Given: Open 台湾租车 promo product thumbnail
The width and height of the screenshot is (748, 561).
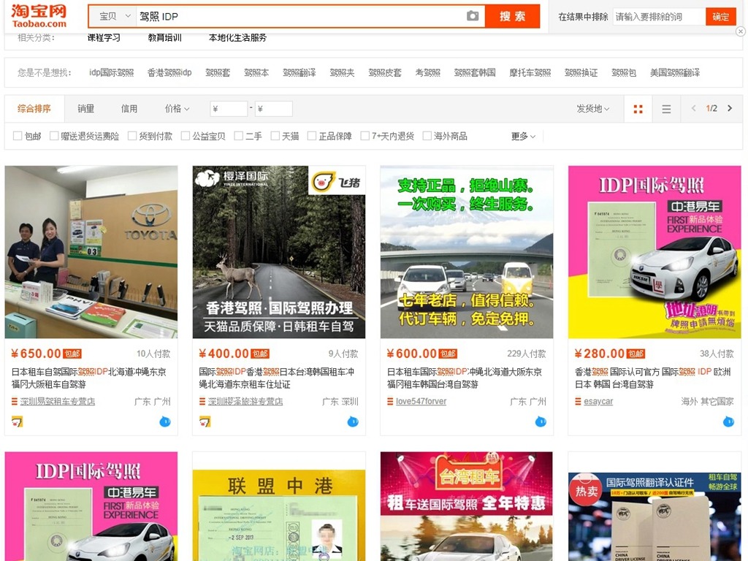Looking at the screenshot, I should pyautogui.click(x=467, y=507).
